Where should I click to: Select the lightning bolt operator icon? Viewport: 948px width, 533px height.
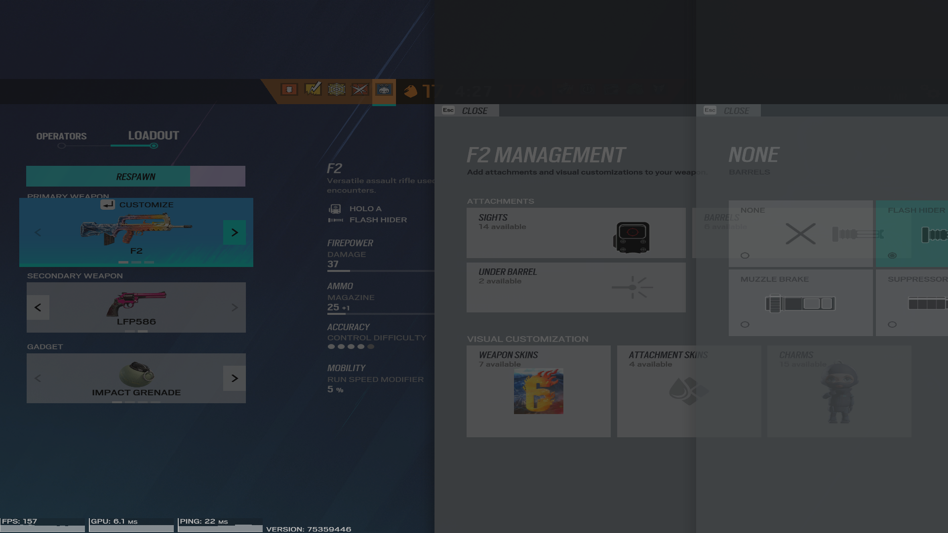(x=313, y=89)
